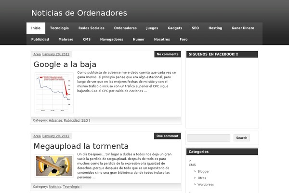Click the arrow bullet beside Otros
Screen dimensions: 289x193
[x=195, y=178]
